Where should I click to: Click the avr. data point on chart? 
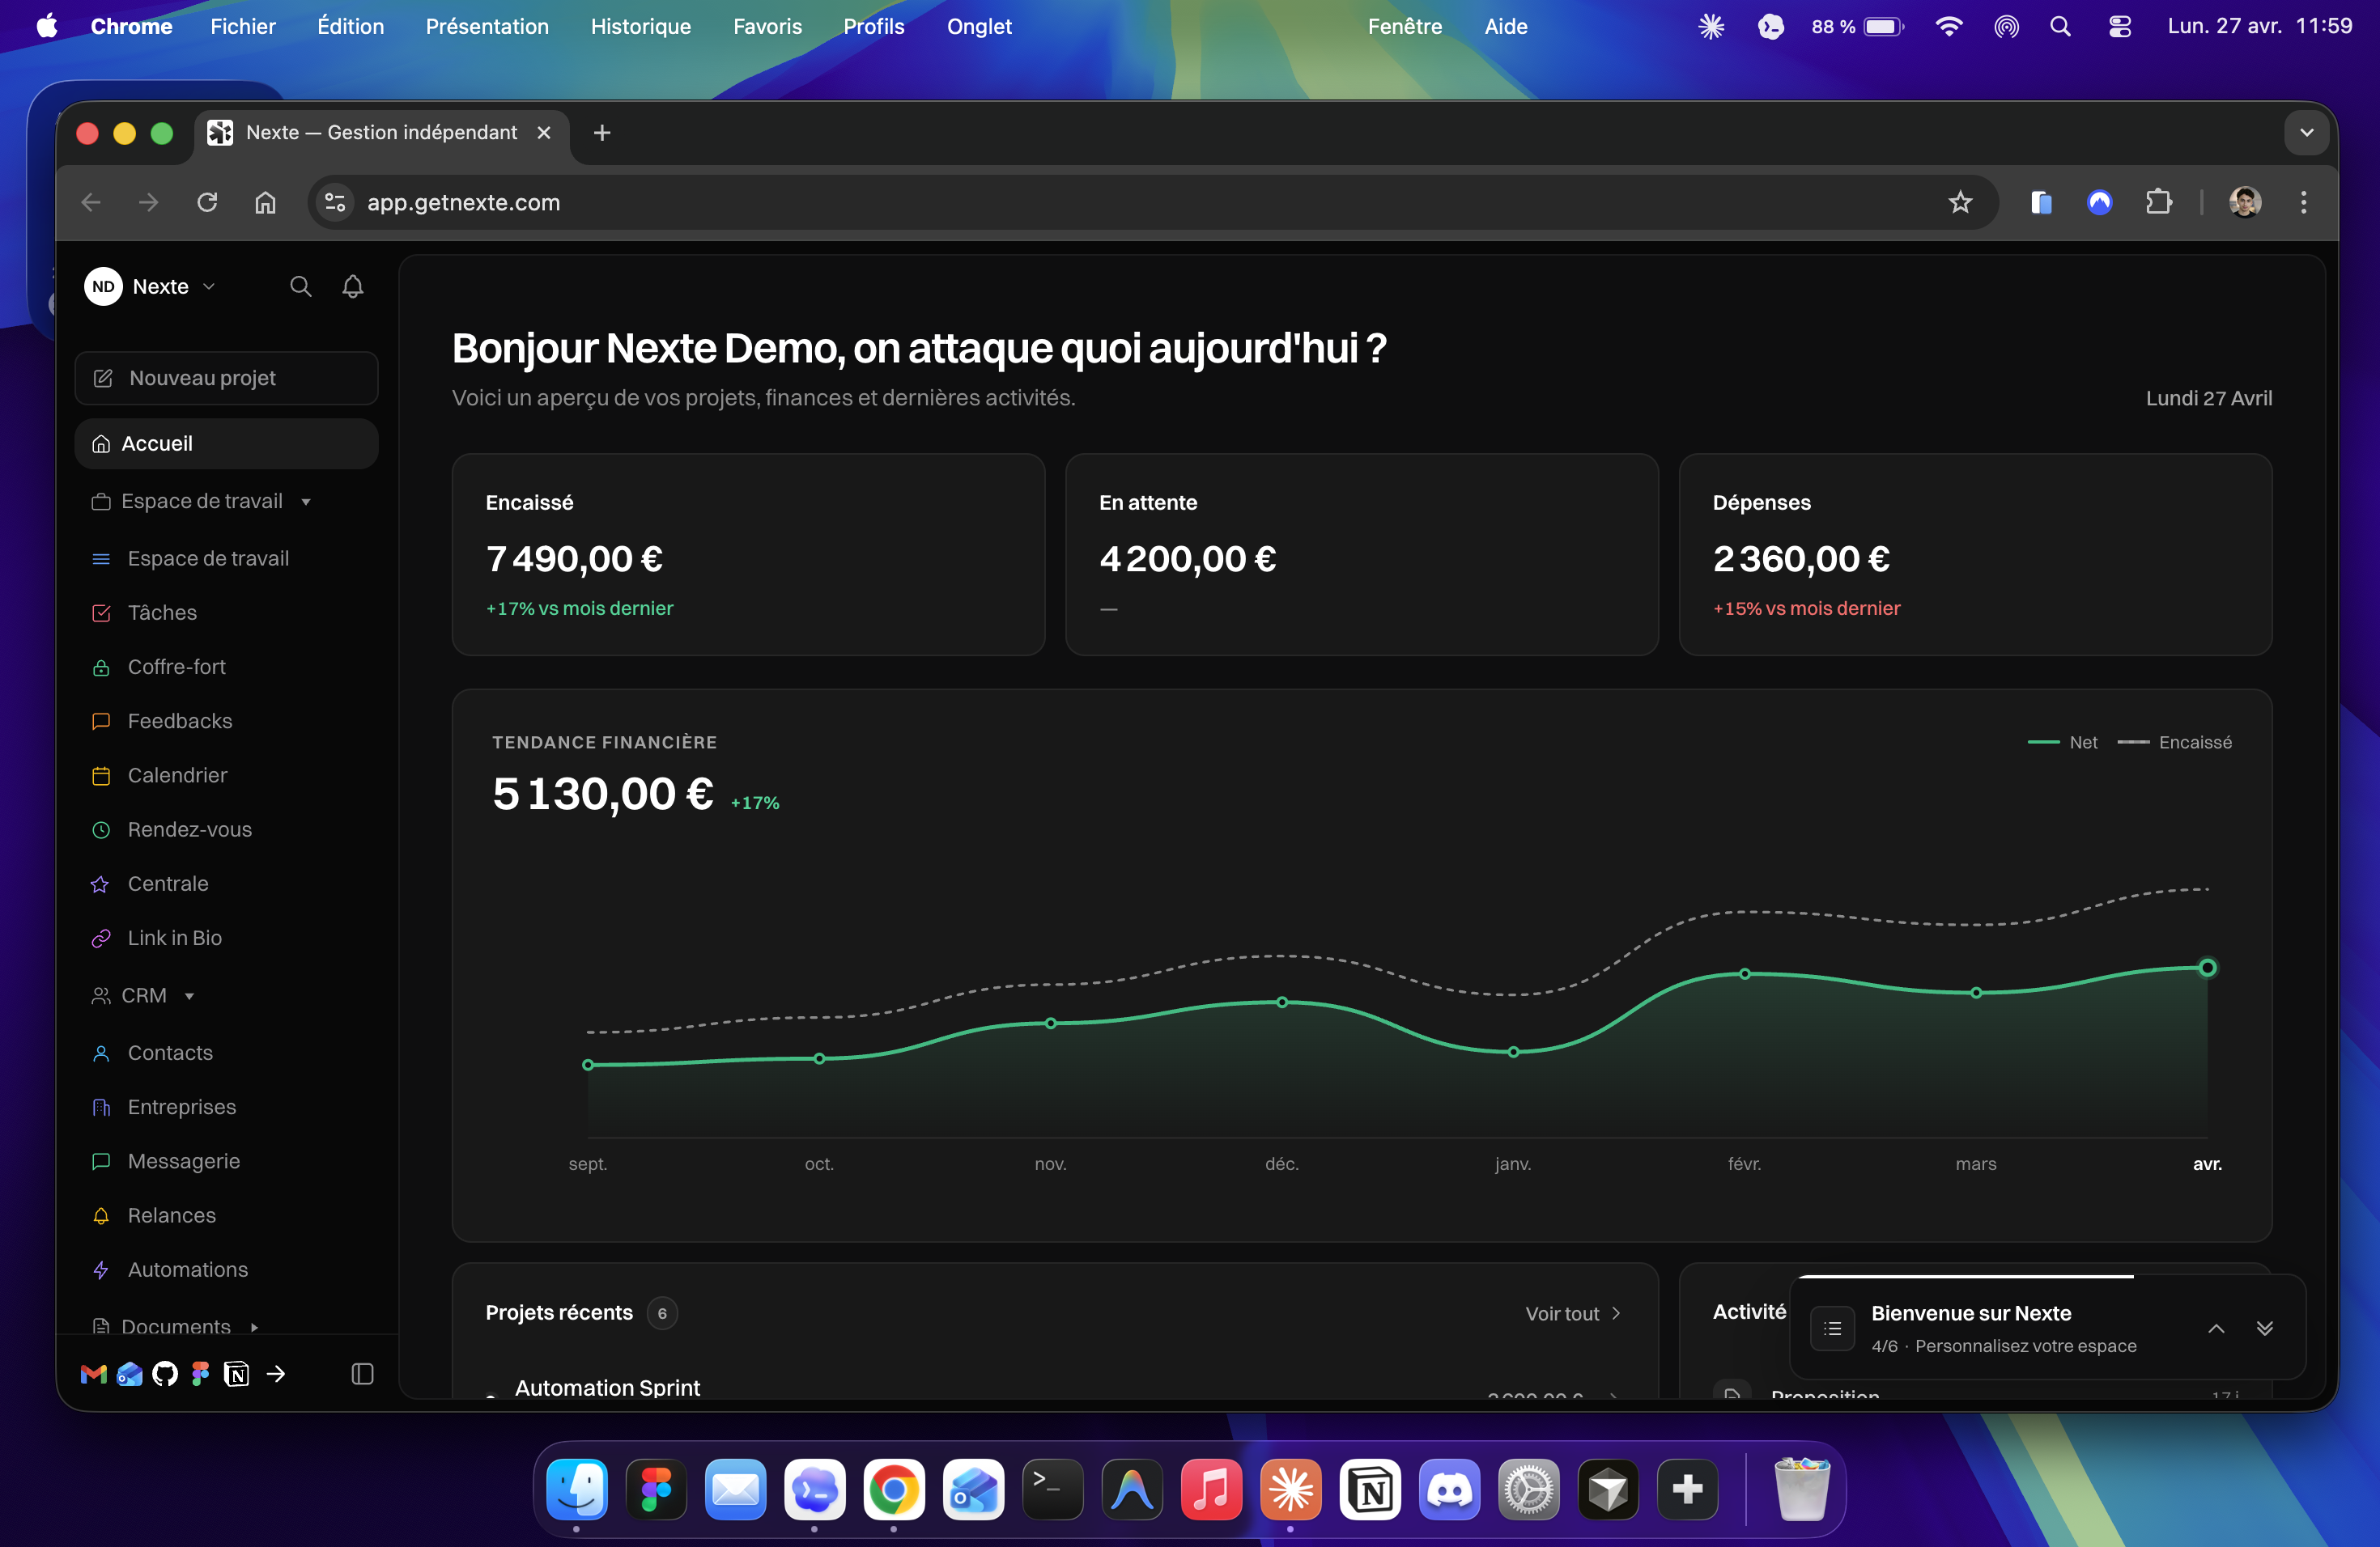[2207, 968]
